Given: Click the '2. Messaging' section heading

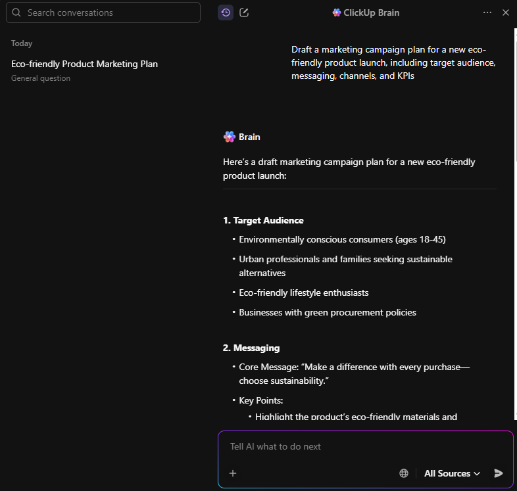Looking at the screenshot, I should pos(251,348).
